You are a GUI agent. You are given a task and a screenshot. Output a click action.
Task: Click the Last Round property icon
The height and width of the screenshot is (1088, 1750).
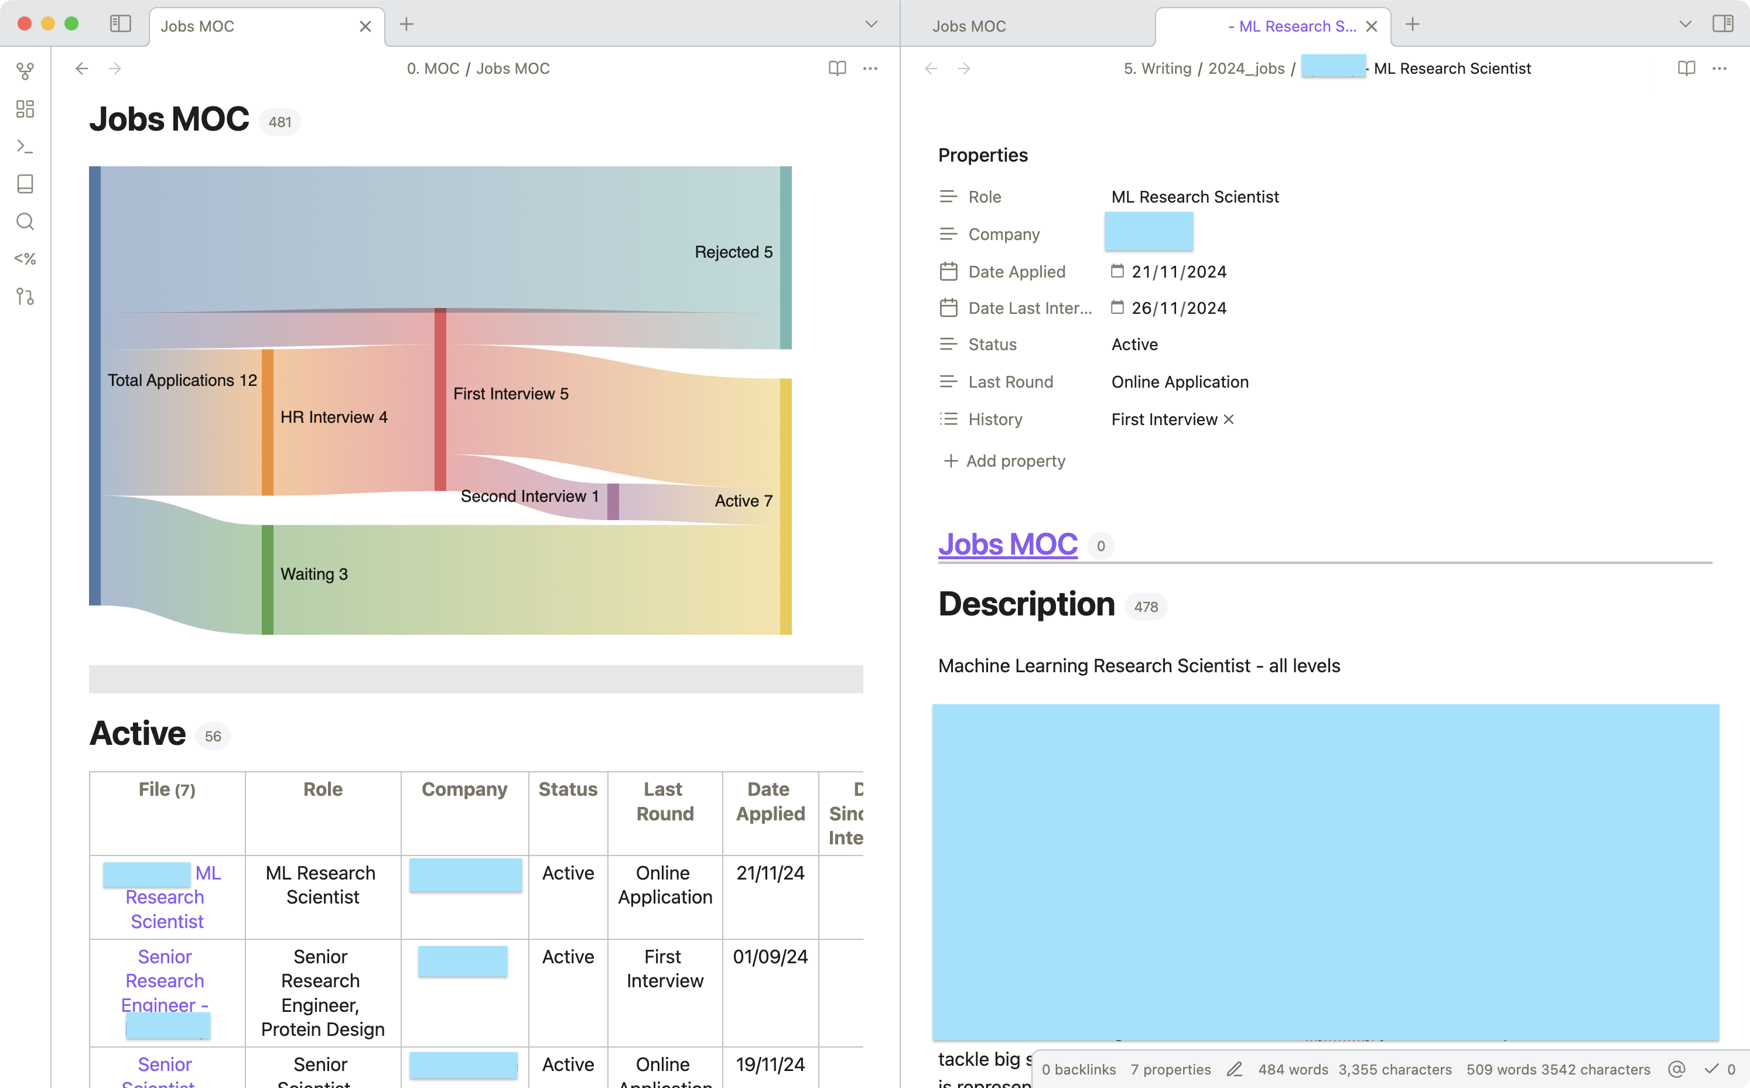pyautogui.click(x=948, y=381)
